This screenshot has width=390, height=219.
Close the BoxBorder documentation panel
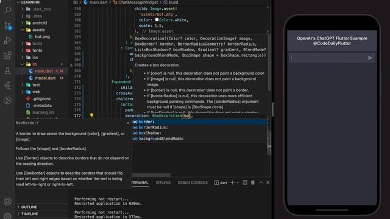[x=128, y=123]
